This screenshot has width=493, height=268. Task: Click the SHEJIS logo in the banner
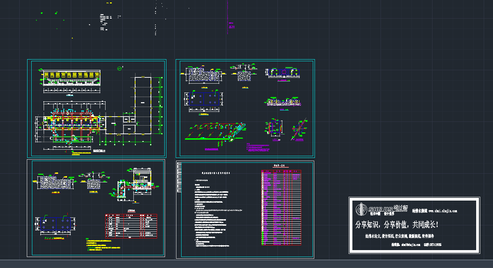pyautogui.click(x=382, y=208)
